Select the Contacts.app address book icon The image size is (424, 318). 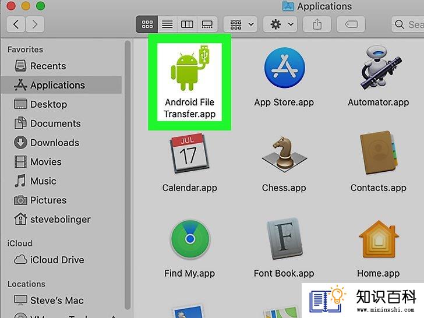pos(379,153)
